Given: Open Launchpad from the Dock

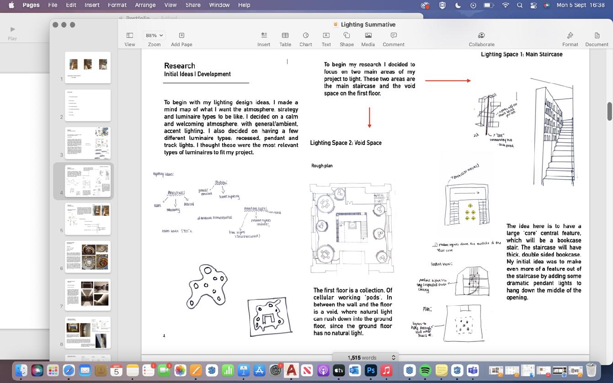Looking at the screenshot, I should [x=53, y=370].
